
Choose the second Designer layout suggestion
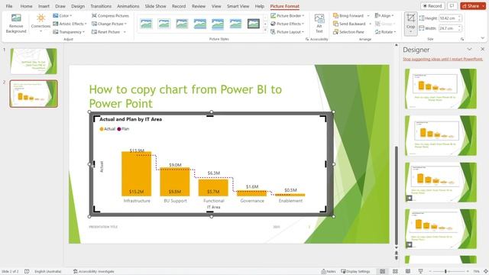441,135
